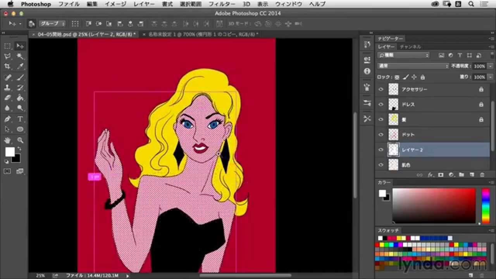Select the Blur tool
This screenshot has width=496, height=279.
click(x=8, y=108)
